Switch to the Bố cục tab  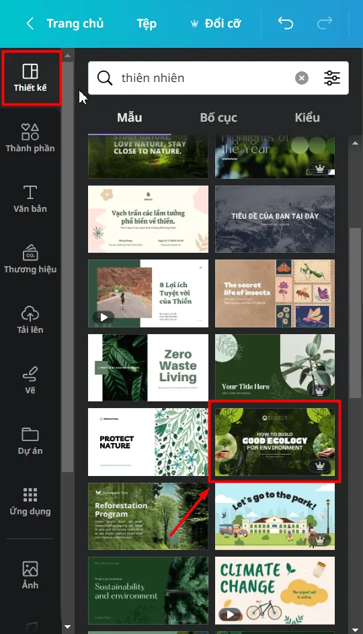click(218, 118)
